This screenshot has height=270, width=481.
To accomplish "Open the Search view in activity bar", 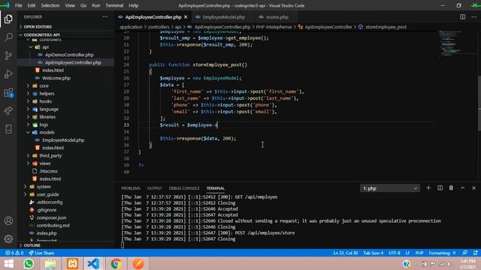I will [8, 37].
